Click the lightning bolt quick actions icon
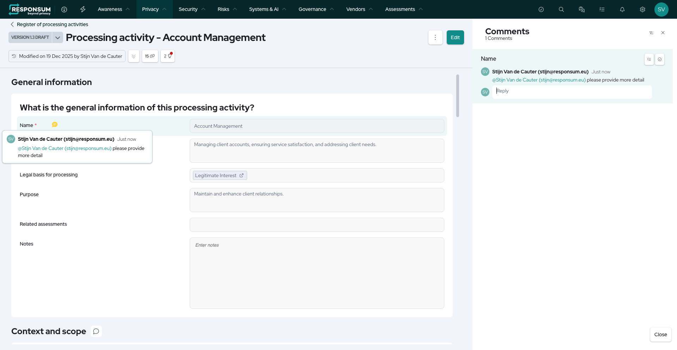Screen dimensions: 677x350 [x=83, y=10]
